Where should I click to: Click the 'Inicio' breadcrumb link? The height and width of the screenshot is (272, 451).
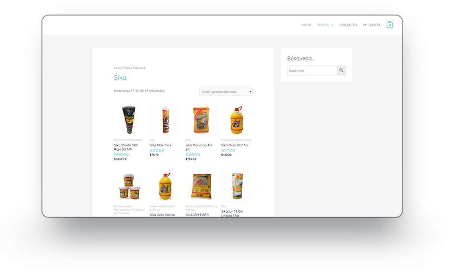(x=117, y=68)
